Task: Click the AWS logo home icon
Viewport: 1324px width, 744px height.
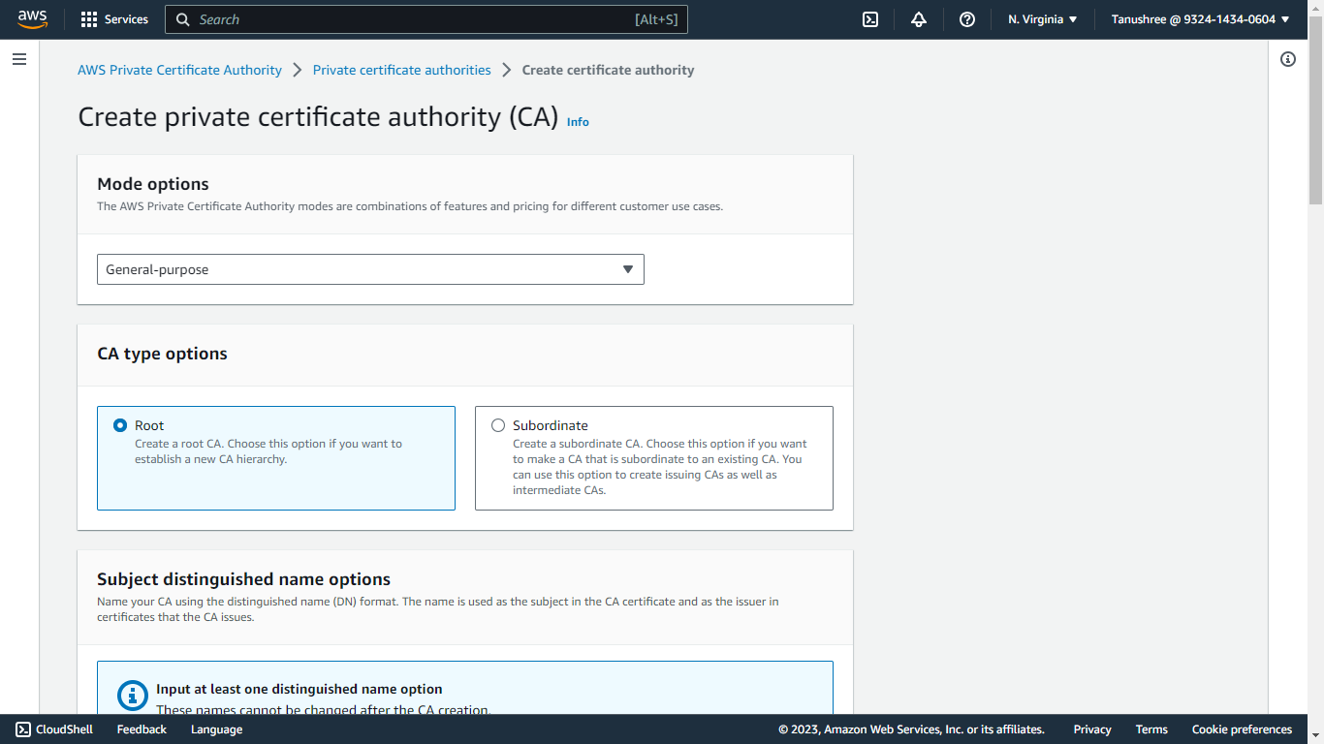Action: coord(32,19)
